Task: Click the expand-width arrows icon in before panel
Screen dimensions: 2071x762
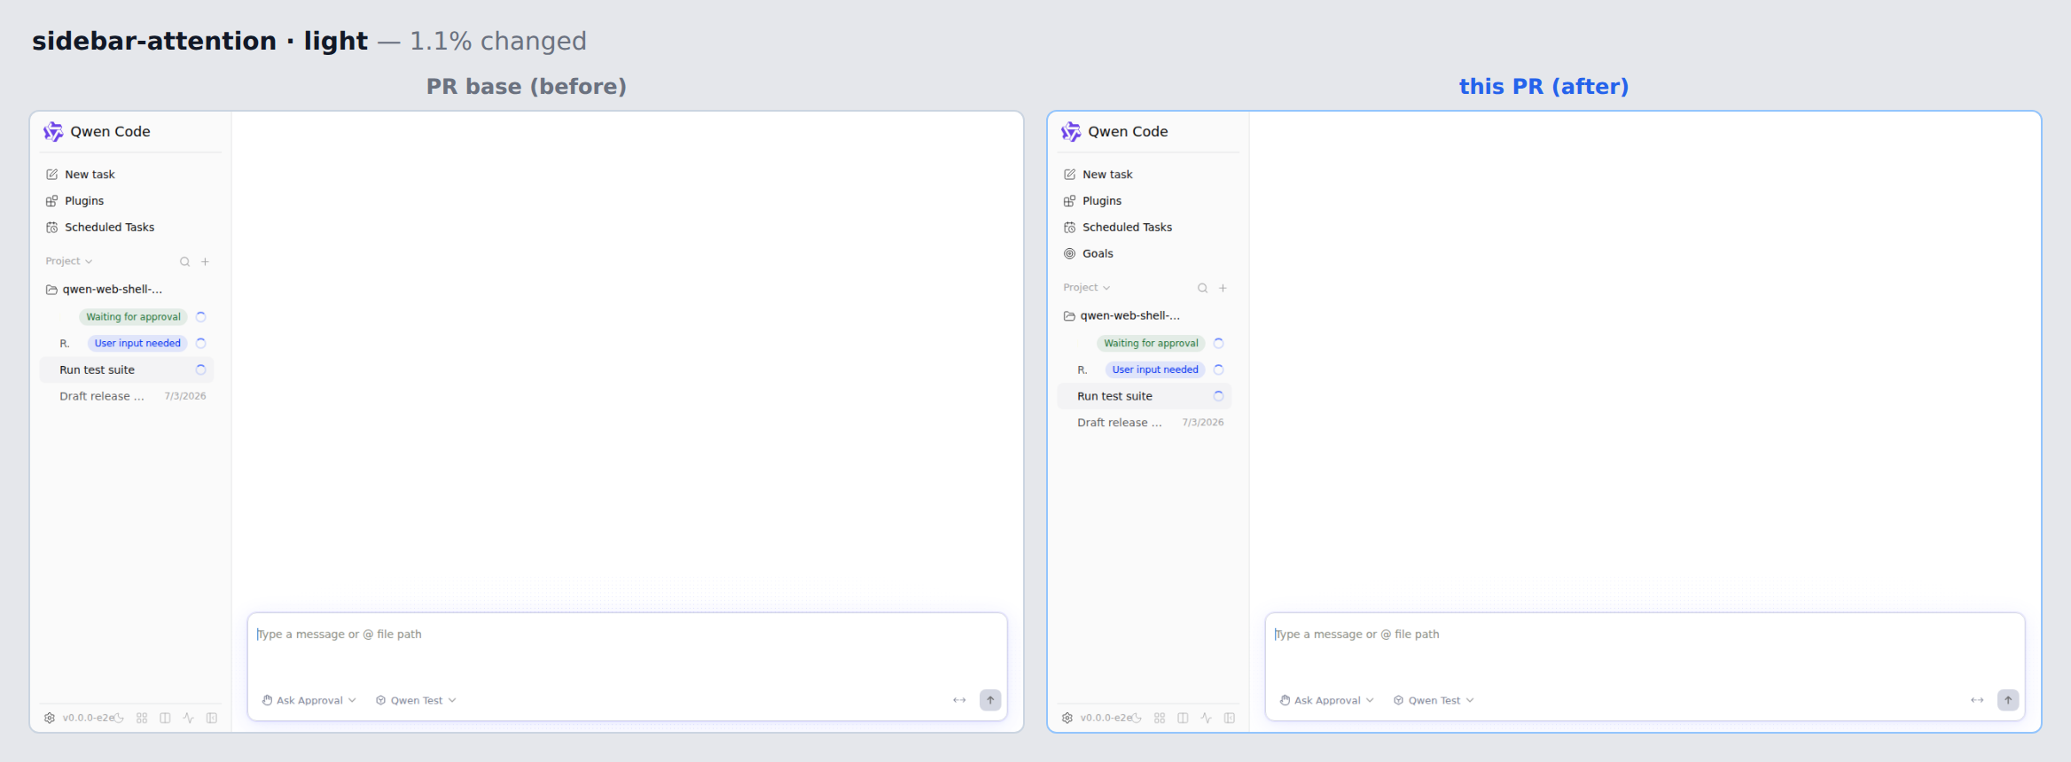Action: point(959,701)
